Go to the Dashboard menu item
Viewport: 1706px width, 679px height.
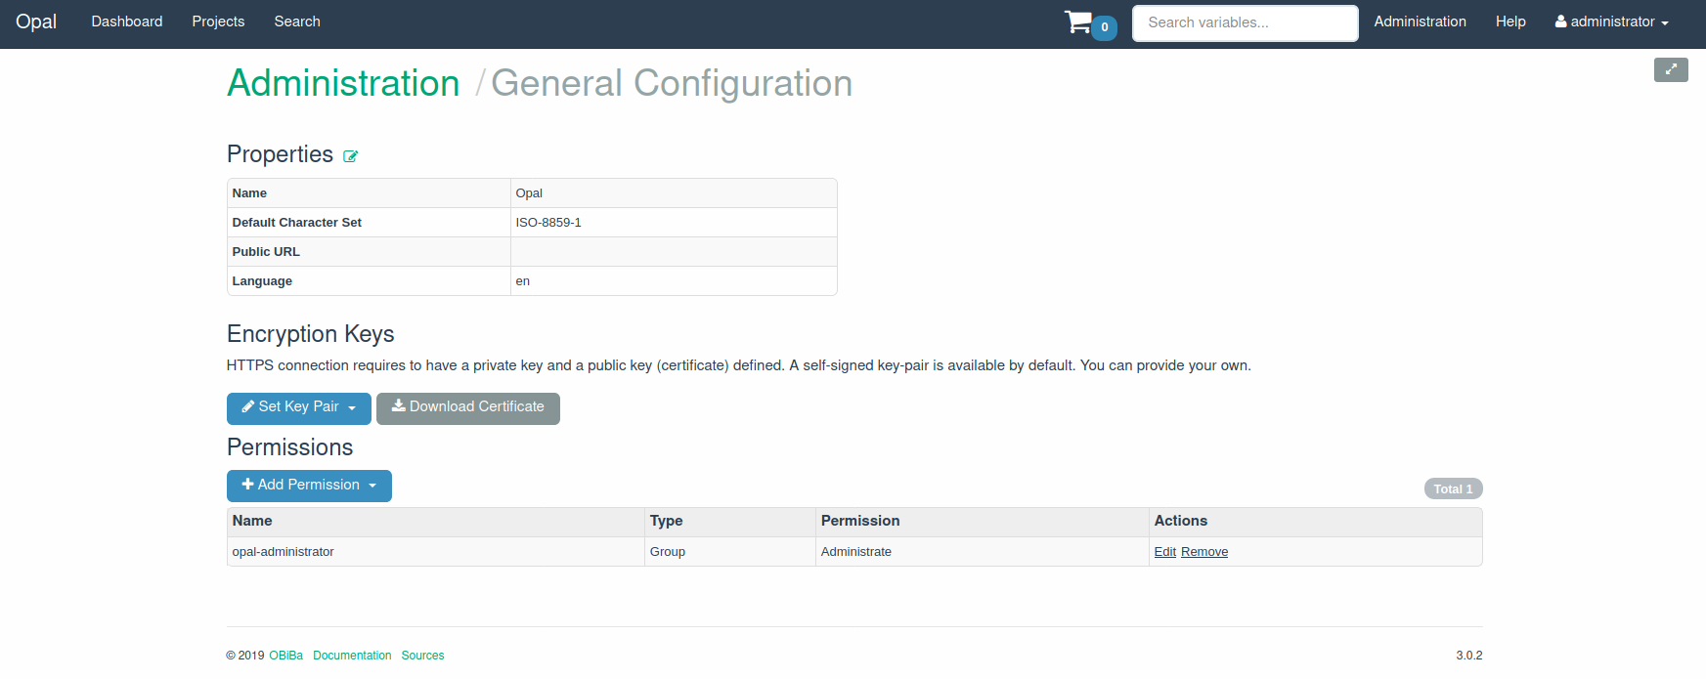tap(127, 21)
